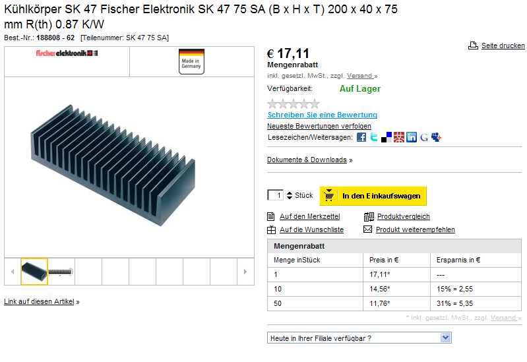Open the Heute in Ihrer Filiale verfügbar dropdown
Viewport: 527px width, 362px height.
[x=359, y=338]
